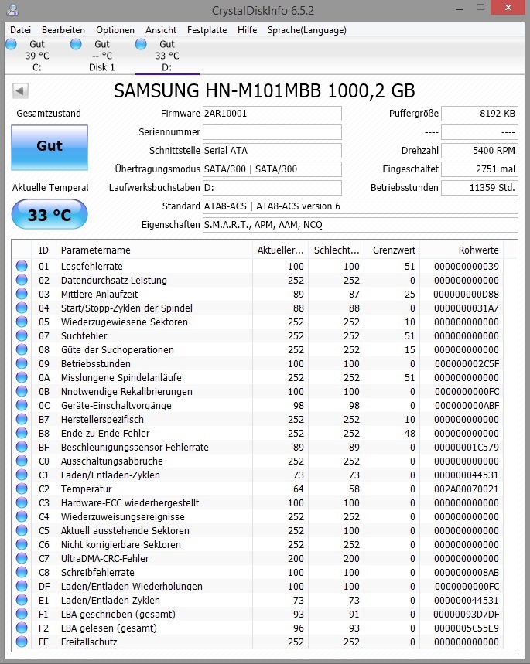The height and width of the screenshot is (664, 530).
Task: Click the previous disk arrow button
Action: 20,90
